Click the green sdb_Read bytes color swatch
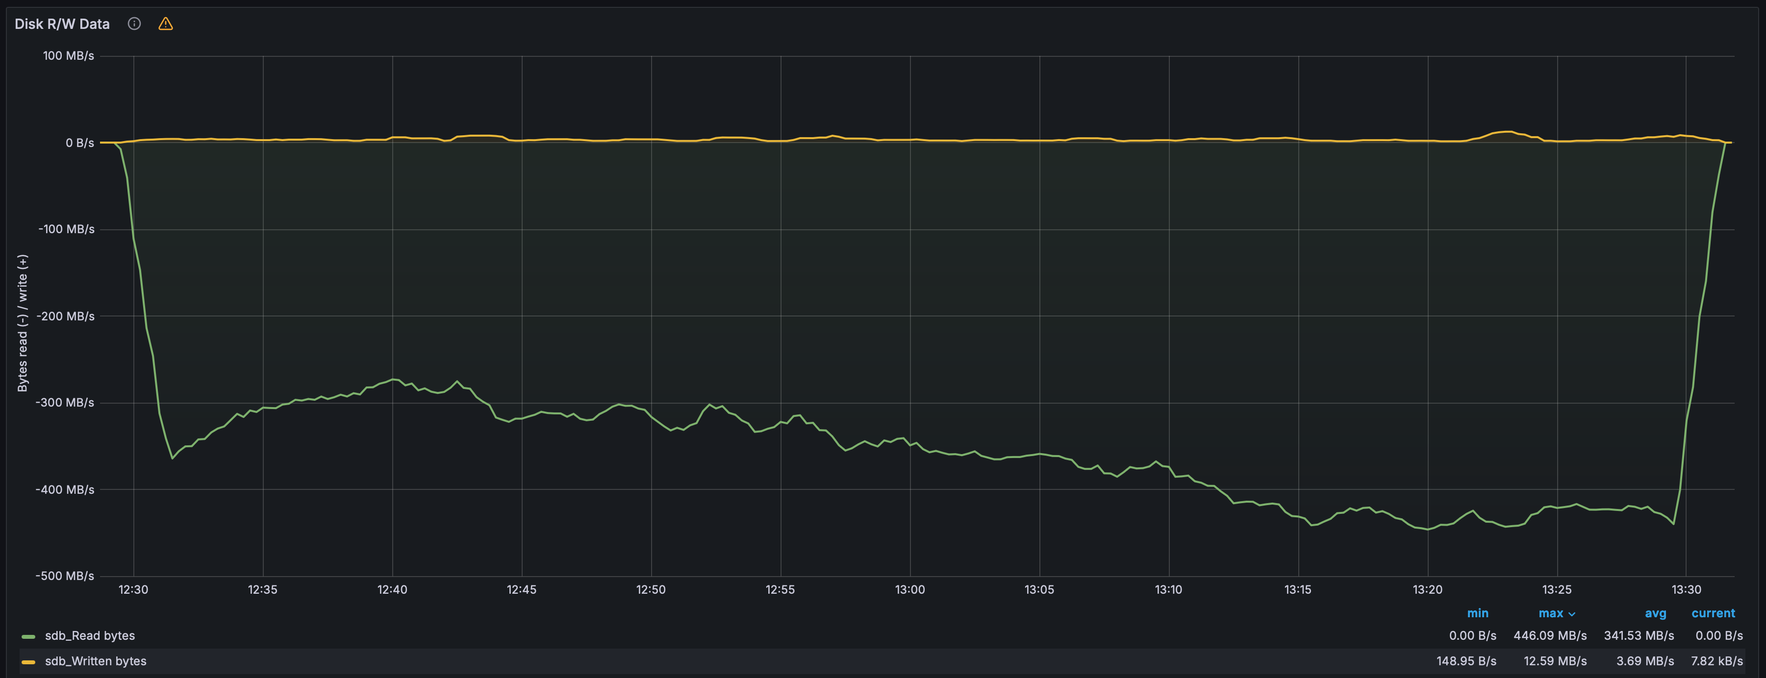This screenshot has width=1766, height=678. [28, 636]
